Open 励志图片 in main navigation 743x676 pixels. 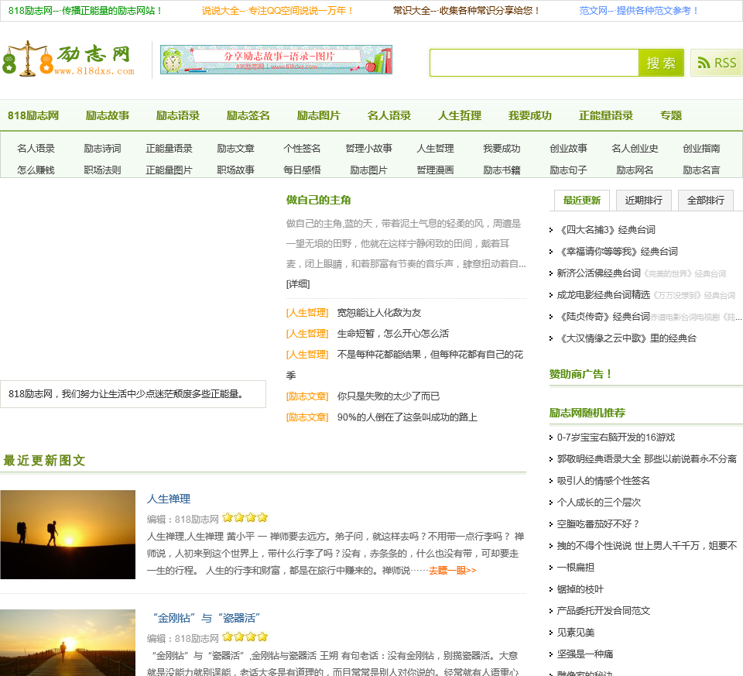coord(319,115)
